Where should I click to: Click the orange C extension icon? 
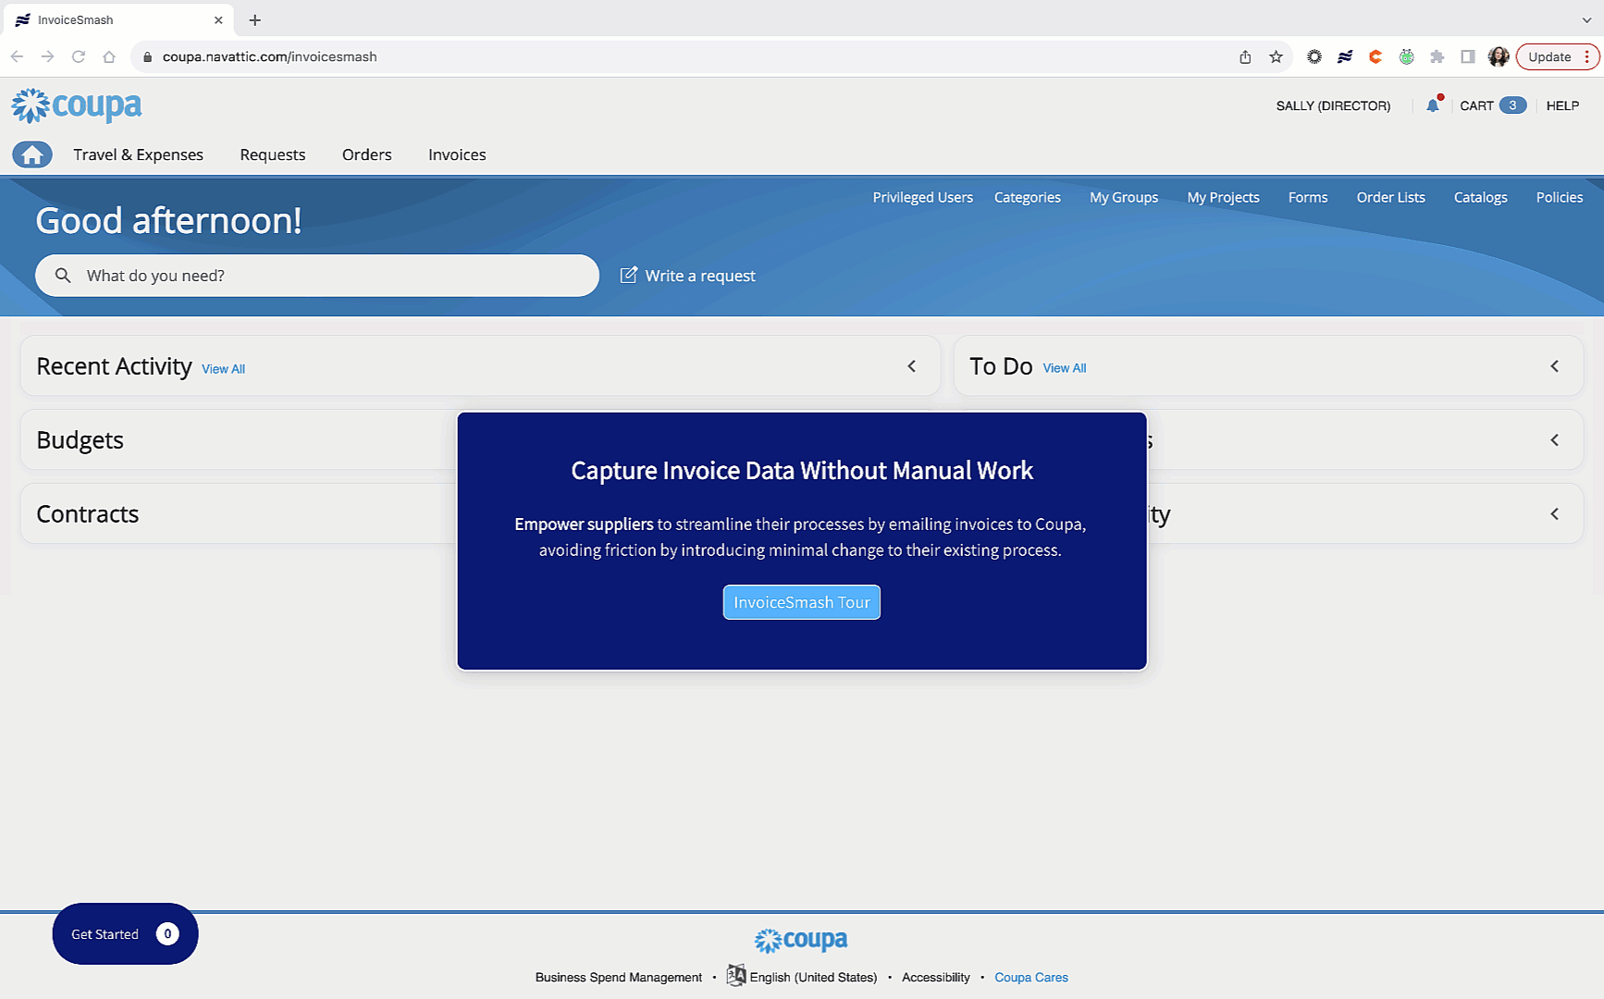(x=1376, y=56)
